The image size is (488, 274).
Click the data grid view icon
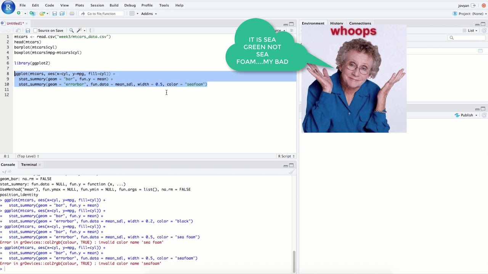point(480,51)
